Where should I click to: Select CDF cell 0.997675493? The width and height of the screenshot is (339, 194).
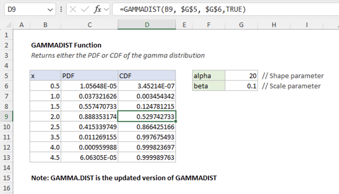147,137
